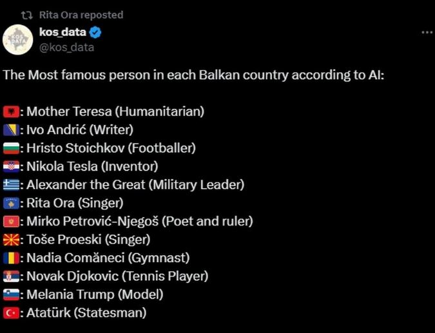The image size is (435, 333).
Task: Open the three-dot more options menu
Action: (427, 32)
